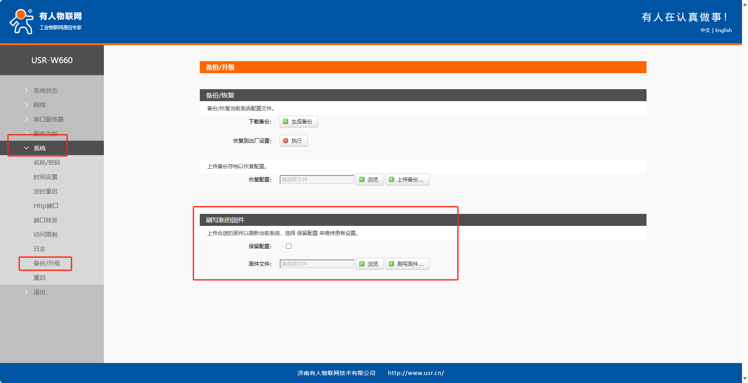Switch language to English
The height and width of the screenshot is (383, 748).
pos(723,30)
